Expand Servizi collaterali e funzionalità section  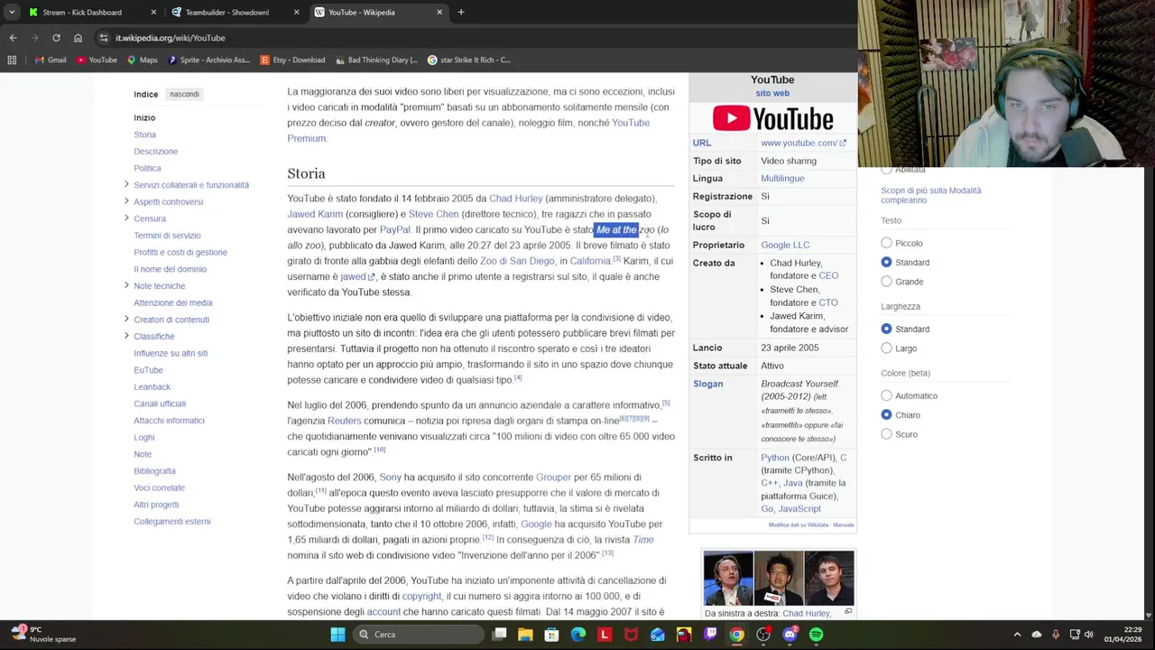click(126, 185)
